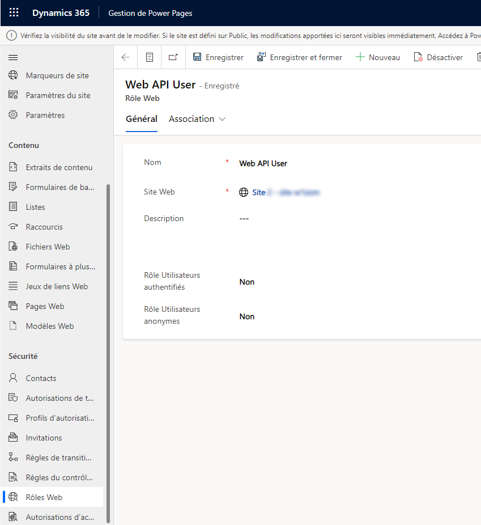The height and width of the screenshot is (525, 481).
Task: Click the Paramètres gear icon
Action: [x=13, y=115]
